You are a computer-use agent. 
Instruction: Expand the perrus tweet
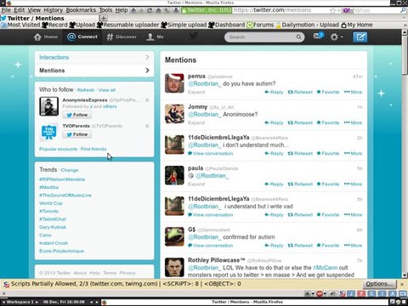(x=196, y=92)
